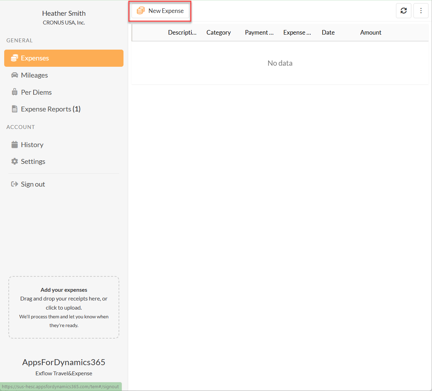Click the AppsForDynamics365 branding text
This screenshot has width=432, height=391.
click(x=64, y=362)
